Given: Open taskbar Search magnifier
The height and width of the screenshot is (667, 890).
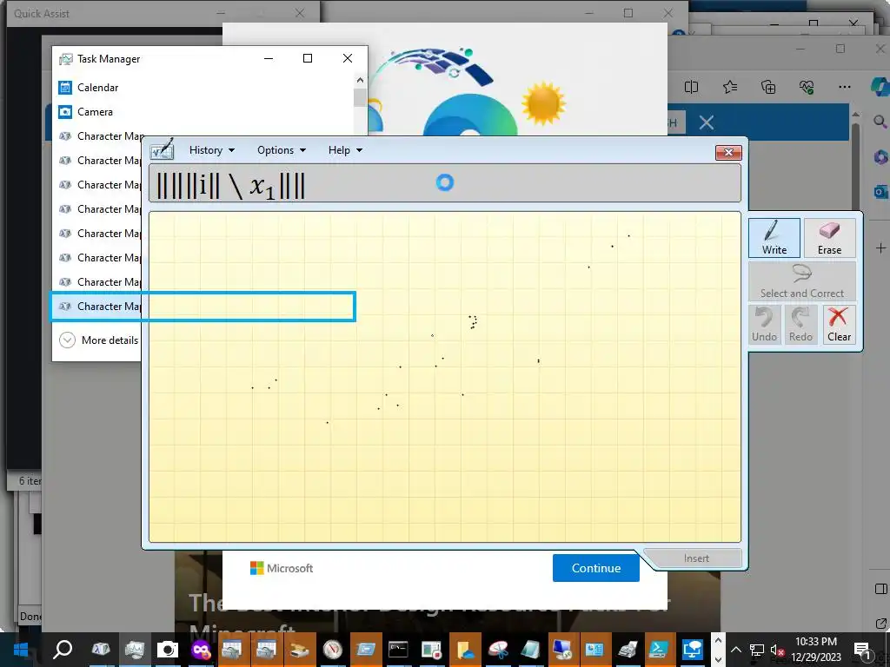Looking at the screenshot, I should (63, 650).
